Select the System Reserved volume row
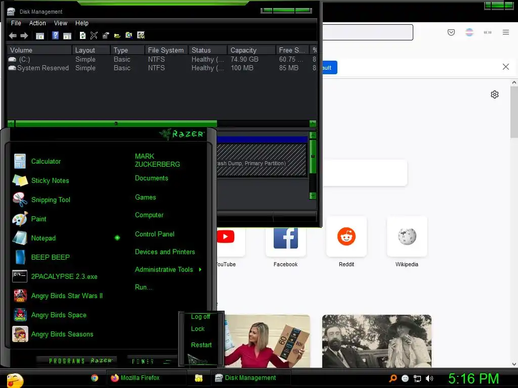518x388 pixels. [x=162, y=68]
